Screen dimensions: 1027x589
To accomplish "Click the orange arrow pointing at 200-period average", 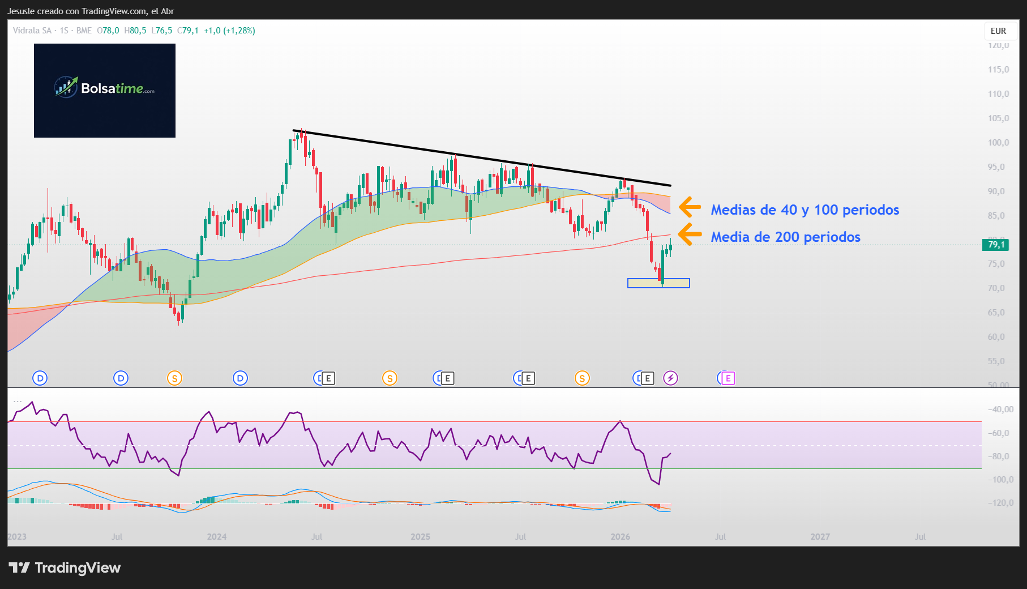I will point(690,234).
